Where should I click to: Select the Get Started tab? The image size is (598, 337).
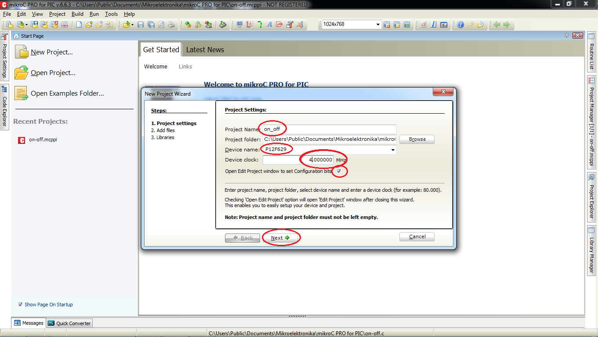pyautogui.click(x=161, y=50)
